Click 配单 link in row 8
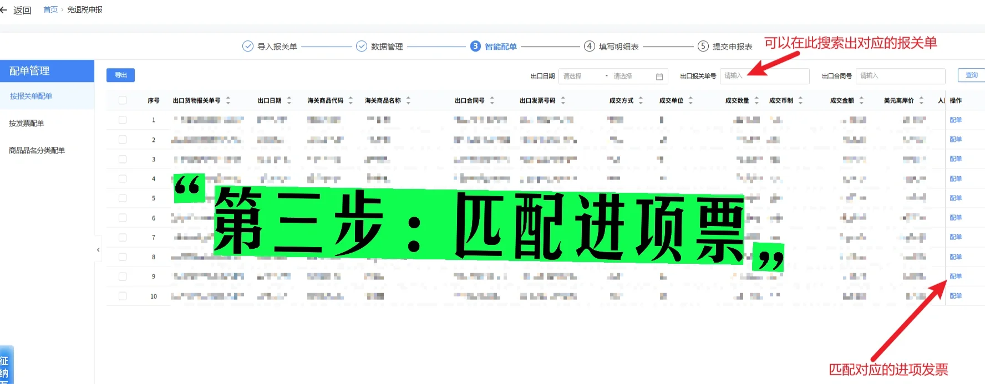This screenshot has height=384, width=985. coord(956,257)
